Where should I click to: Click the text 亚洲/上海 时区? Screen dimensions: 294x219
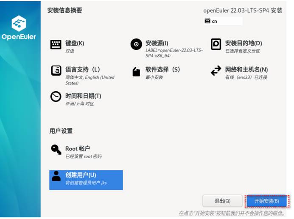80,104
